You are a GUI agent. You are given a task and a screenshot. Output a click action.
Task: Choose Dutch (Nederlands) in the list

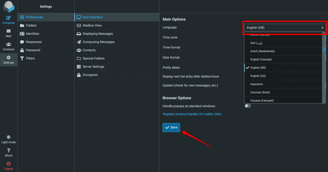tap(262, 51)
